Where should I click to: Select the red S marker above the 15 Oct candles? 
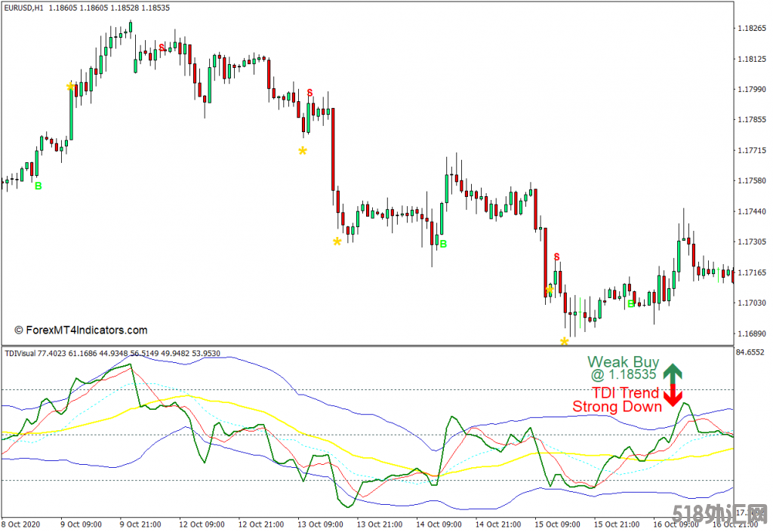pyautogui.click(x=556, y=257)
